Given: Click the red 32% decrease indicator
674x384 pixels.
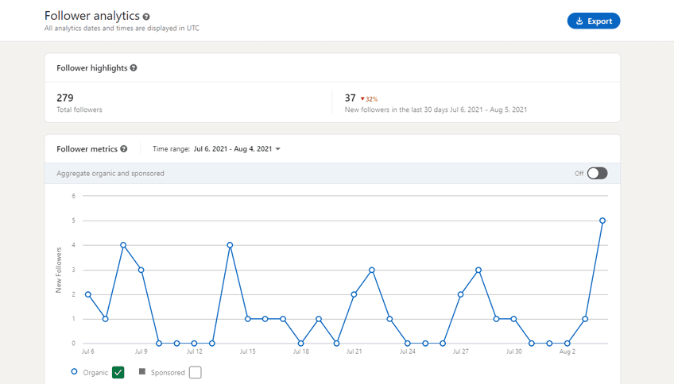Looking at the screenshot, I should (x=369, y=99).
